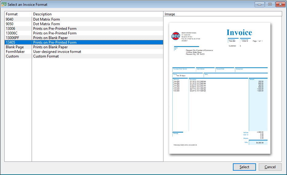Click the SCC logo in invoice preview
The width and height of the screenshot is (287, 175).
coord(176,36)
